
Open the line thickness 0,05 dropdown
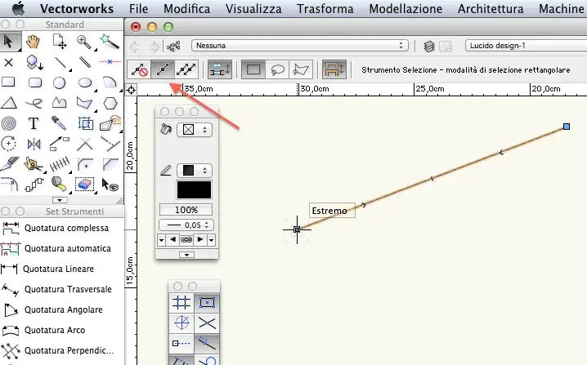tap(187, 225)
